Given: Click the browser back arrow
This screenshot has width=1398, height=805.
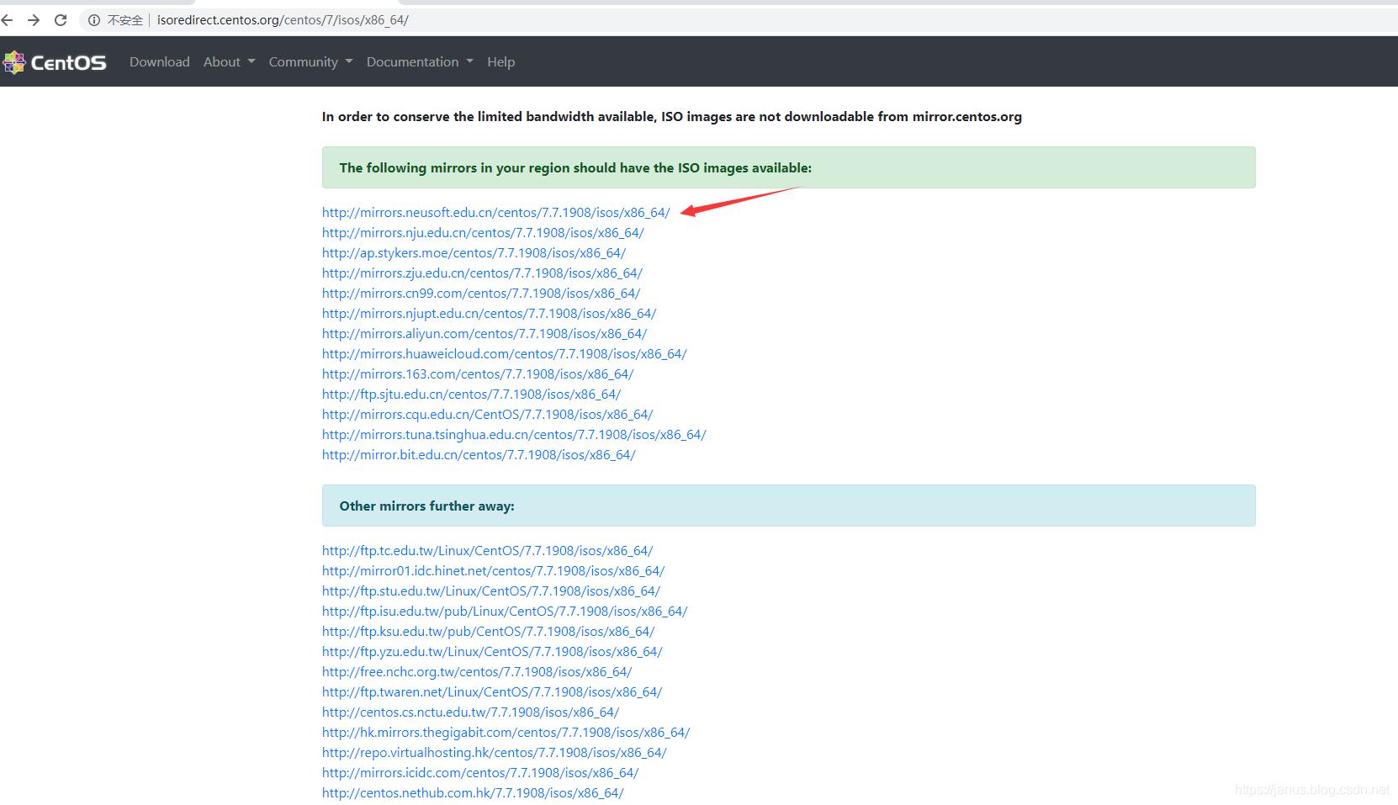Looking at the screenshot, I should pos(7,20).
